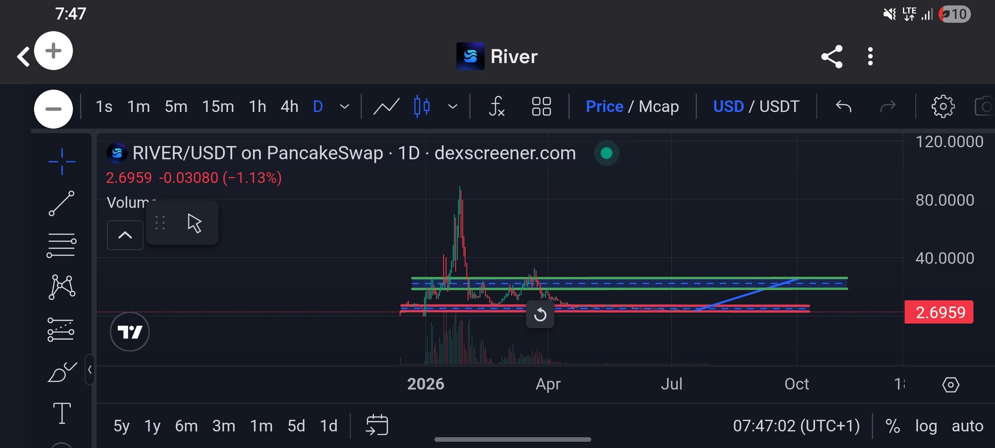Switch display to Mcap

(659, 106)
